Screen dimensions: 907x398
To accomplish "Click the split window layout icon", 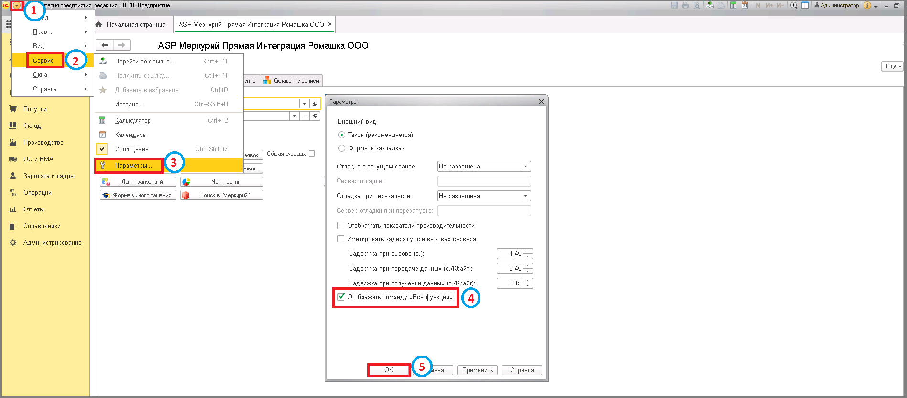I will pos(805,5).
